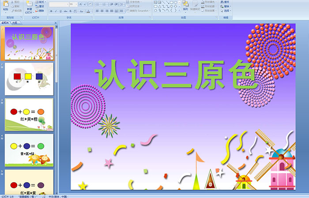Open the line spacing dropdown
This screenshot has width=309, height=198.
(122, 4)
